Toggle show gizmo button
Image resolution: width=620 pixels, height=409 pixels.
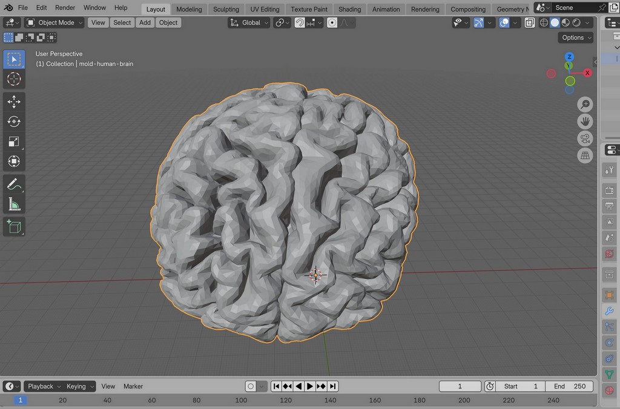pos(478,22)
